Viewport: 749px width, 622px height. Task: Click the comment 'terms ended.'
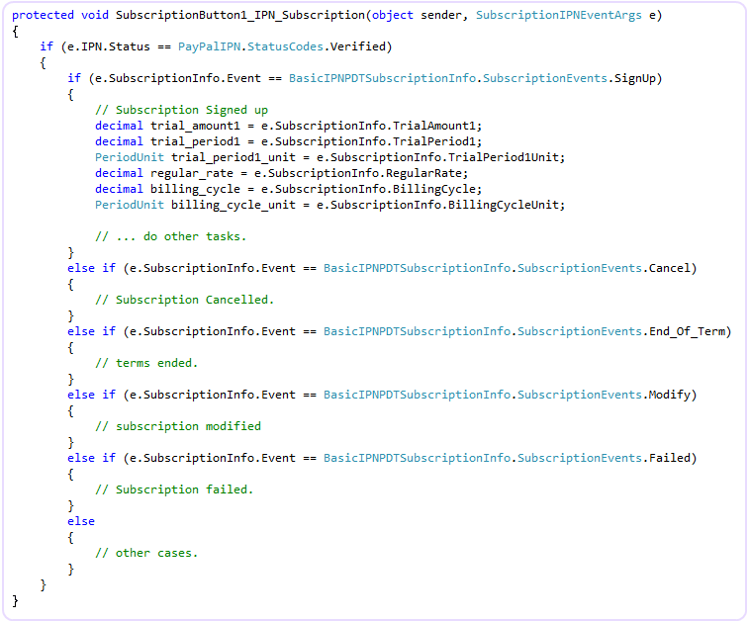pyautogui.click(x=146, y=363)
